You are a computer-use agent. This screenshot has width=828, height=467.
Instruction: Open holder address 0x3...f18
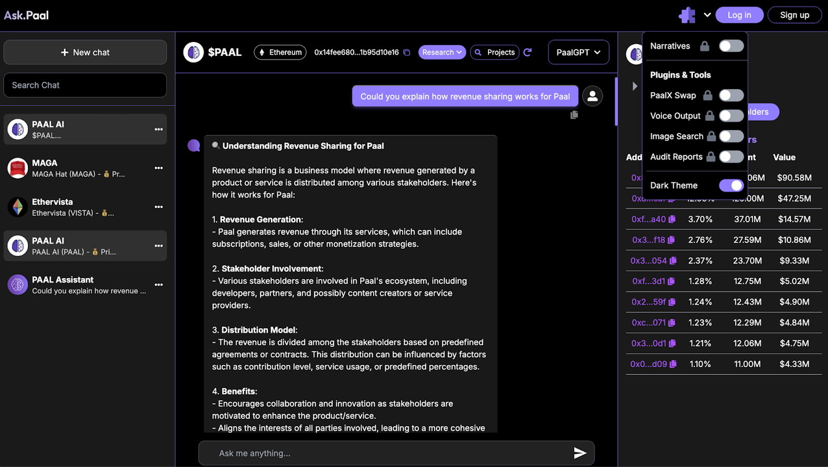click(x=648, y=240)
